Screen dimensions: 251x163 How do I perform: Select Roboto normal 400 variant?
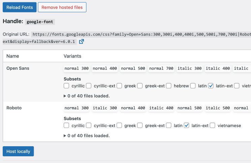point(133,108)
